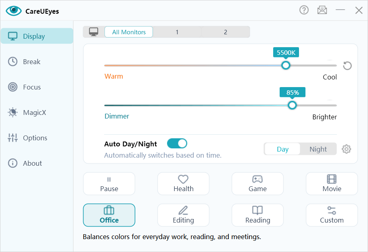This screenshot has height=252, width=368.
Task: Apply the Health preset
Action: (183, 184)
